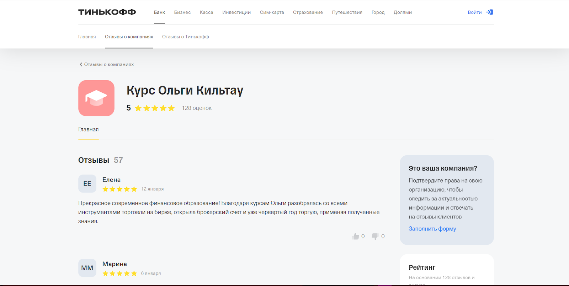Click reviewer name Елена
Screen dimensions: 569x286
click(x=112, y=180)
